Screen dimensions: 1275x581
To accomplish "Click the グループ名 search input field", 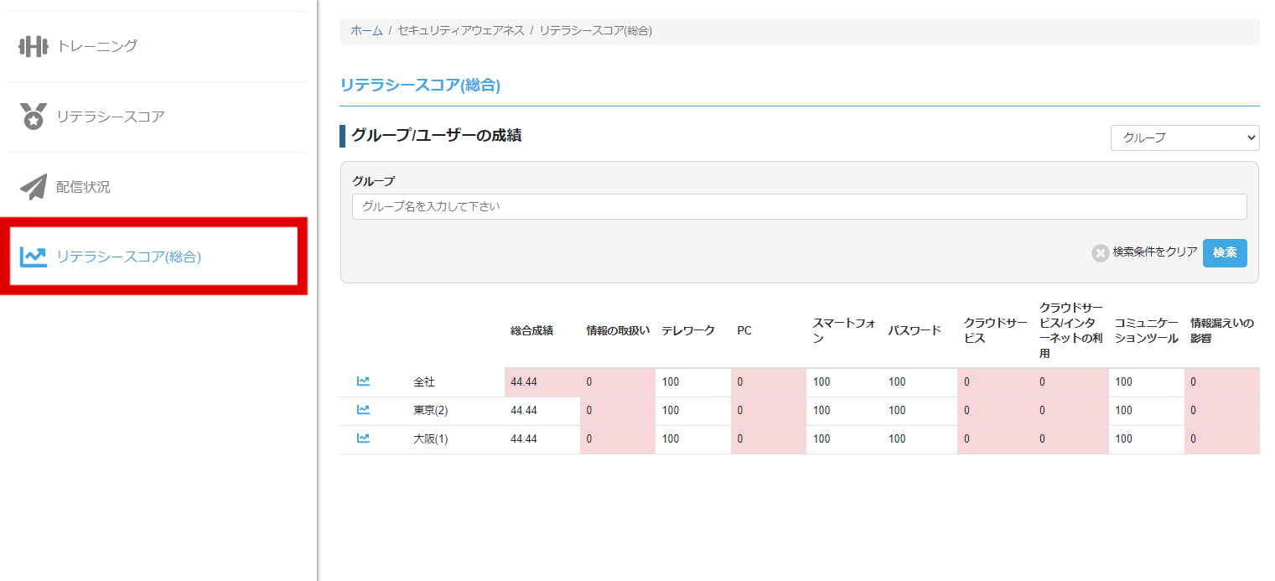I will [x=799, y=206].
